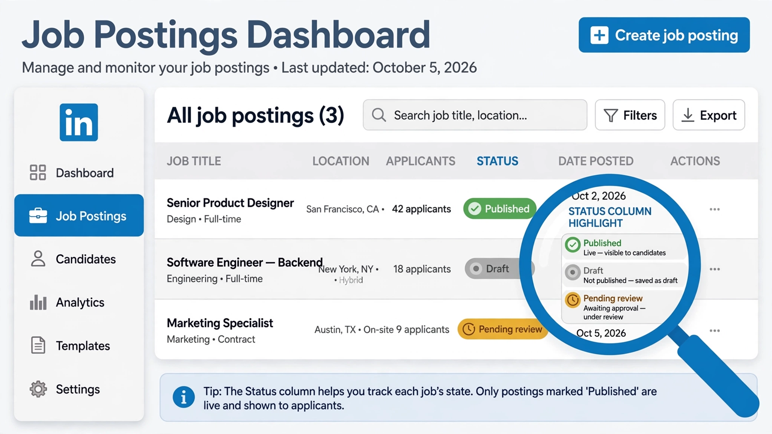Go to Candidates in the sidebar
772x434 pixels.
(79, 259)
